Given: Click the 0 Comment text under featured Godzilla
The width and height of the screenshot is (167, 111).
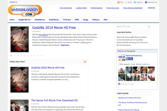Looking at the screenshot, I should click(x=36, y=31).
